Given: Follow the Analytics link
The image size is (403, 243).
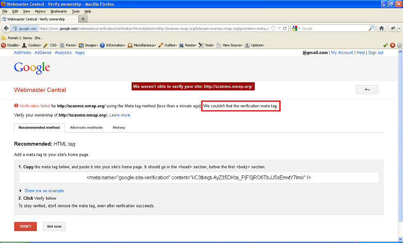Looking at the screenshot, I should point(63,53).
